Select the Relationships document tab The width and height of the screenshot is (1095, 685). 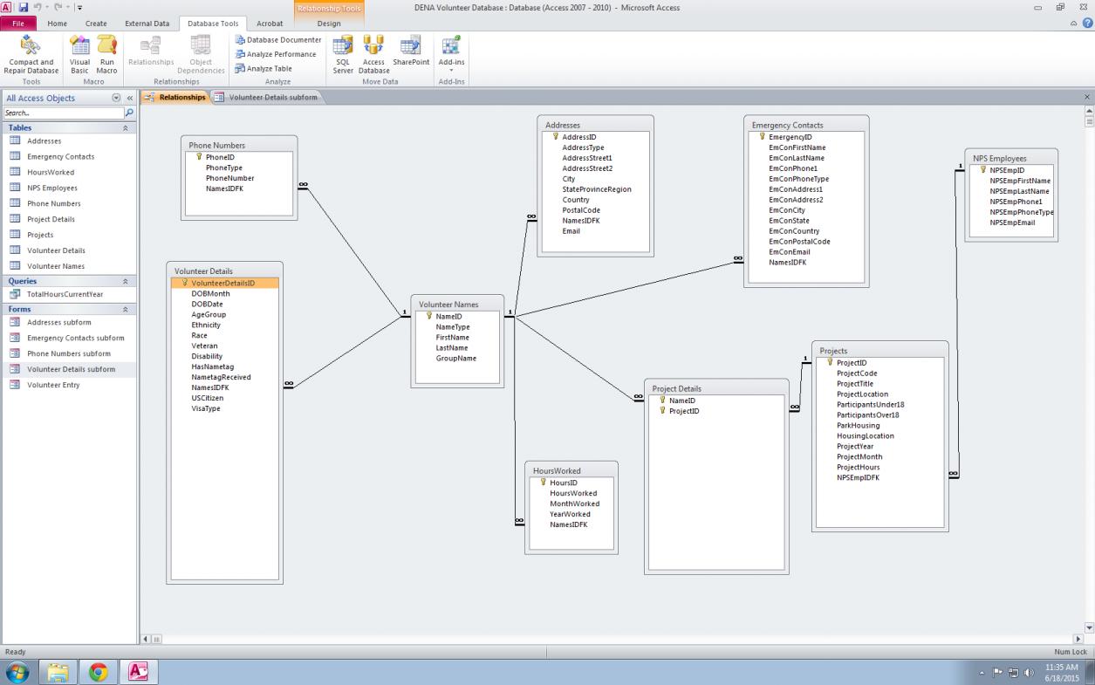[x=175, y=97]
